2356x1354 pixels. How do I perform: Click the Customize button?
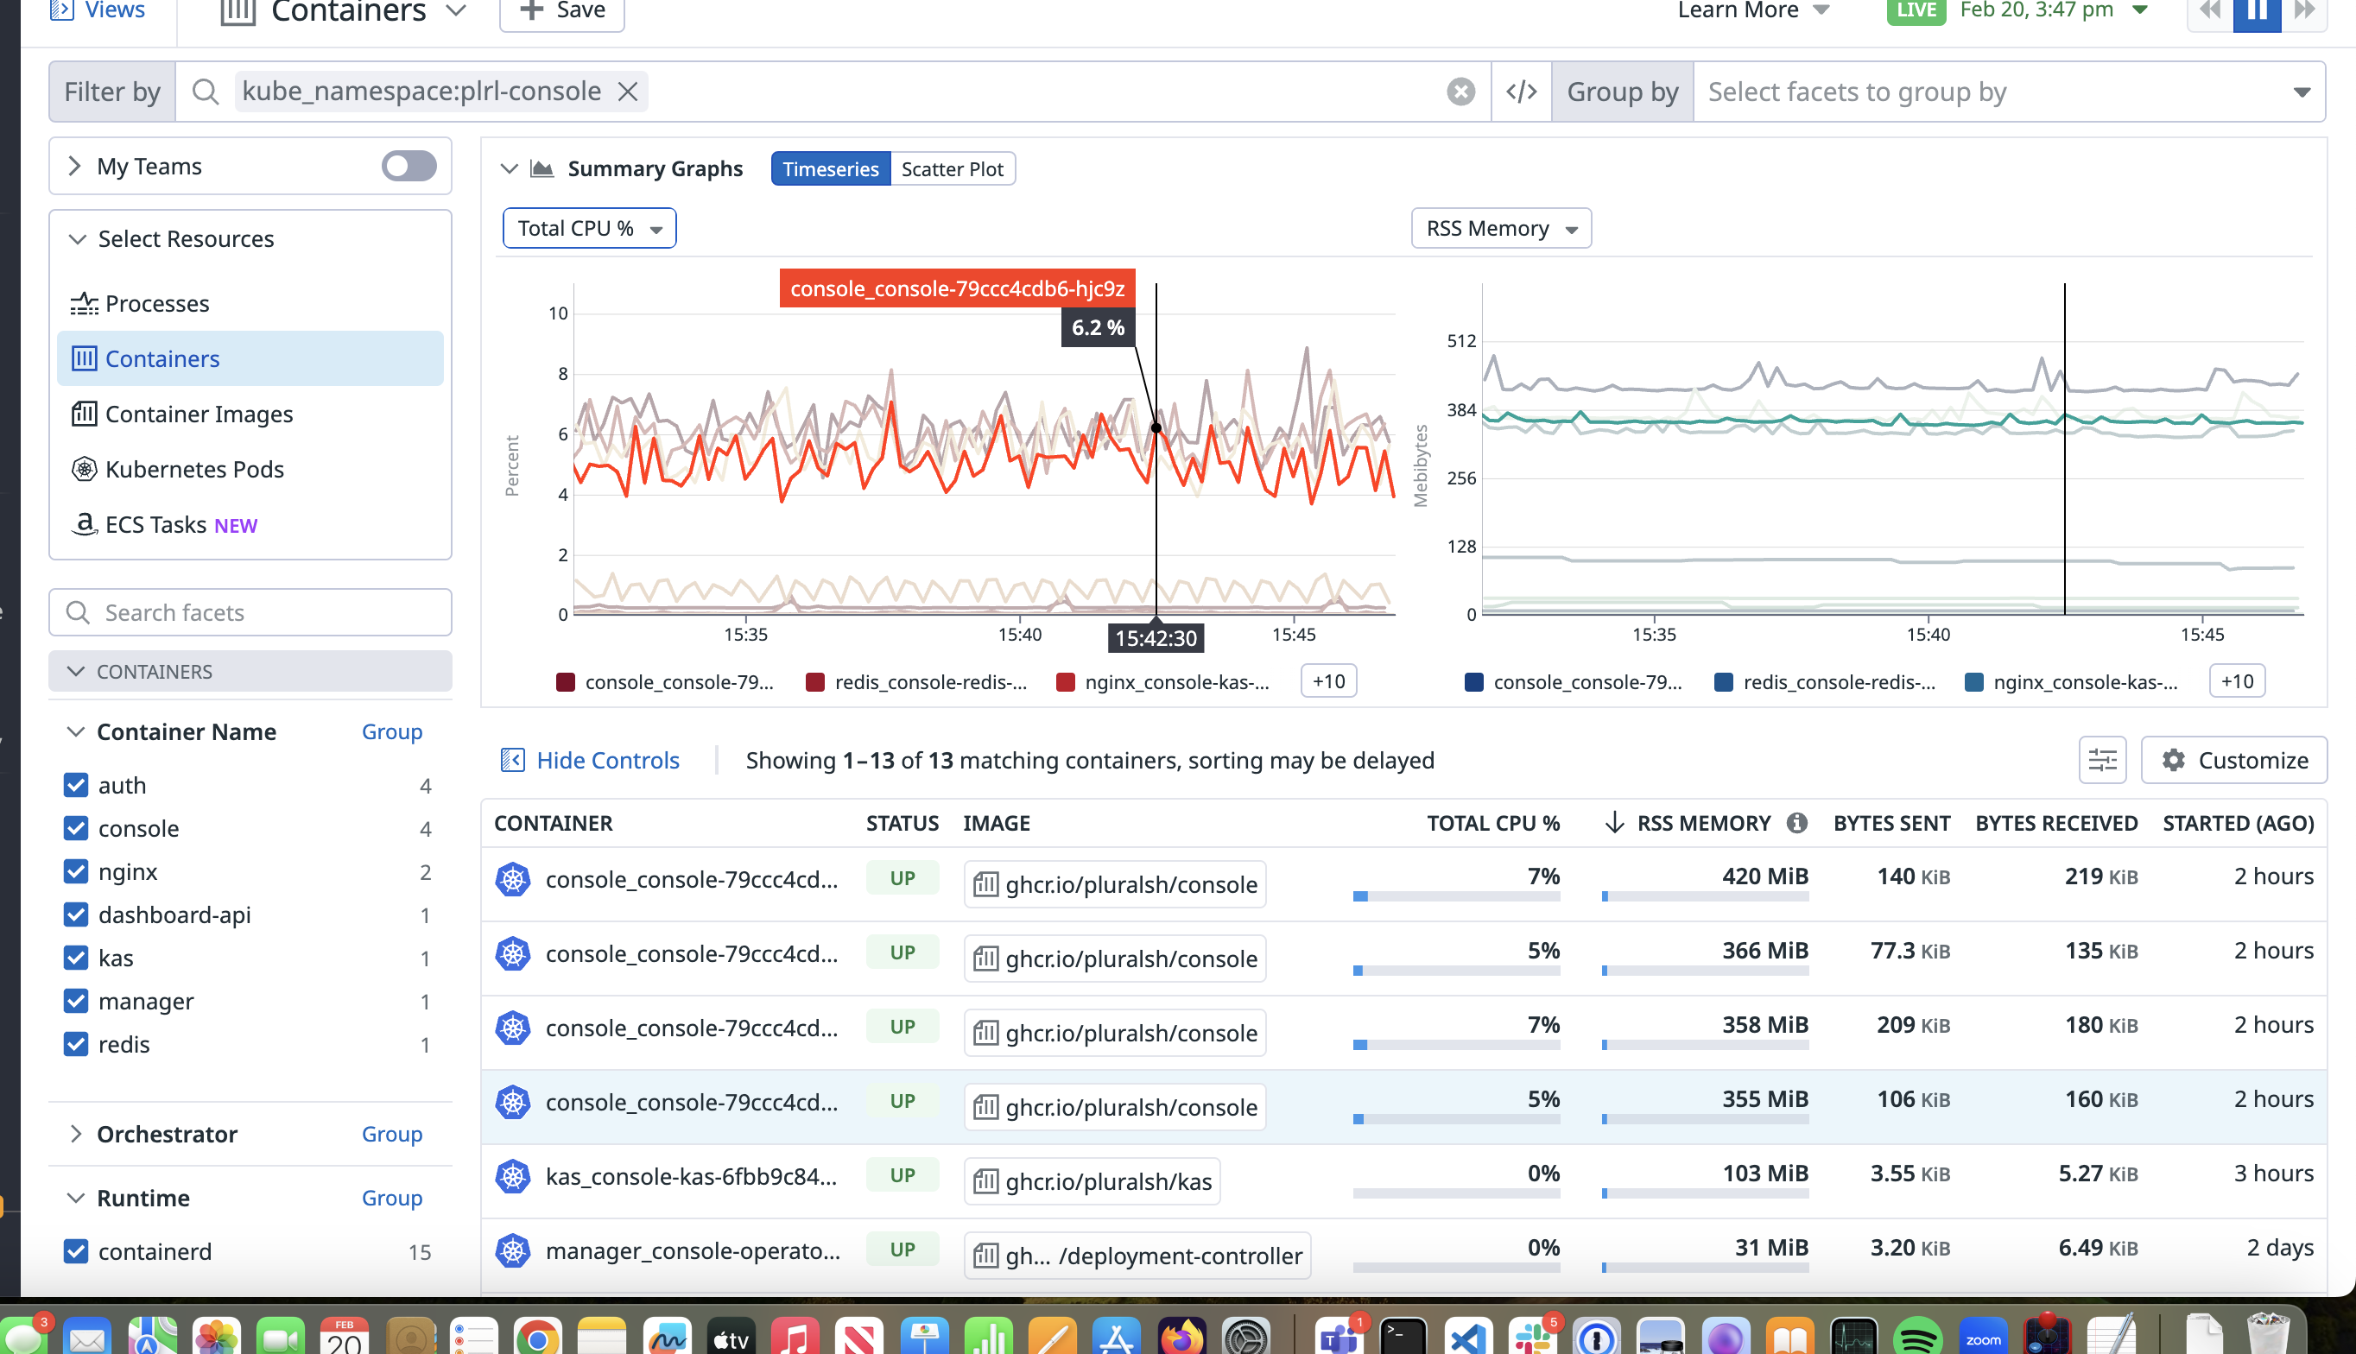2234,760
